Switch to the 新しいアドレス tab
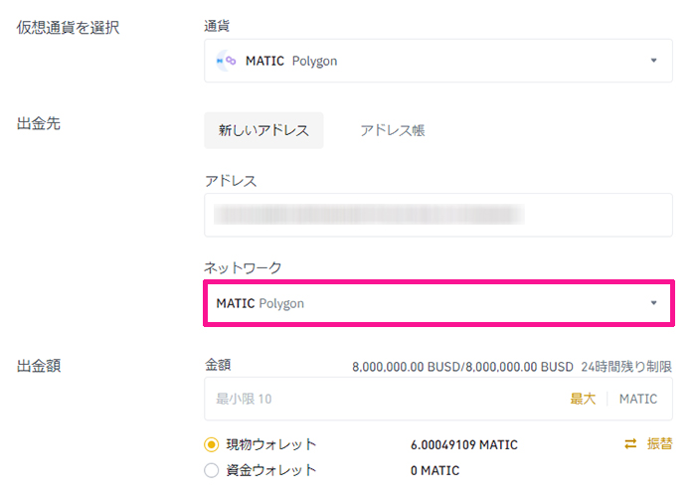Image resolution: width=696 pixels, height=497 pixels. [263, 130]
